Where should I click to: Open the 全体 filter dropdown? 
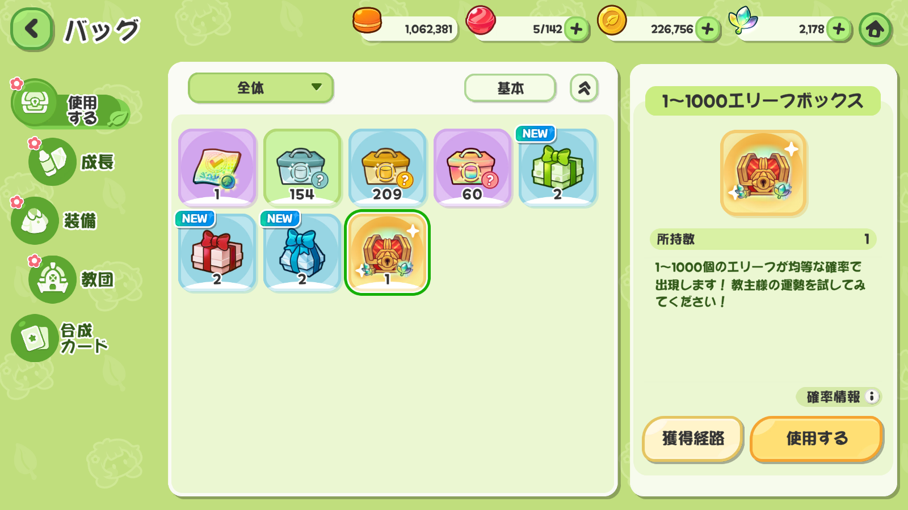[x=260, y=88]
